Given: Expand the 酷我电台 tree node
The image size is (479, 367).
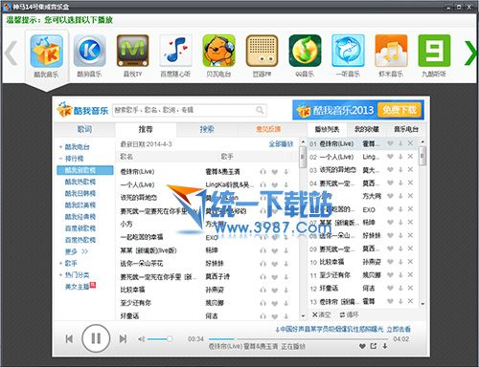Looking at the screenshot, I should click(x=60, y=147).
